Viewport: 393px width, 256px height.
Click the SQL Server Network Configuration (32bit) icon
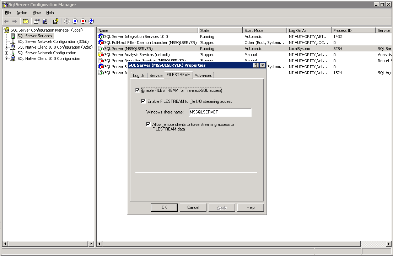[x=13, y=41]
